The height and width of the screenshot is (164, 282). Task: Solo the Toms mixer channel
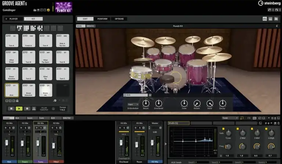click(x=41, y=128)
